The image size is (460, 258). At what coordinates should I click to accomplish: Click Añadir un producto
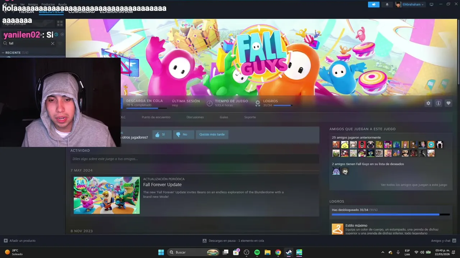[20, 241]
